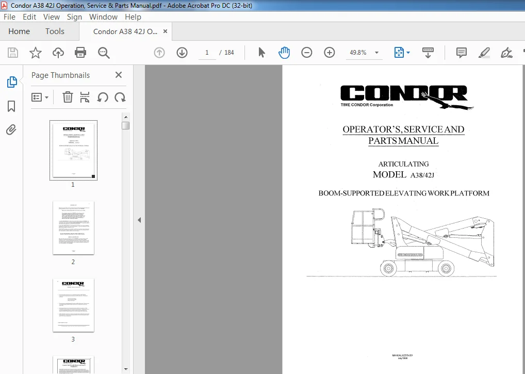This screenshot has width=525, height=374.
Task: Click the fit page view icon
Action: [399, 53]
